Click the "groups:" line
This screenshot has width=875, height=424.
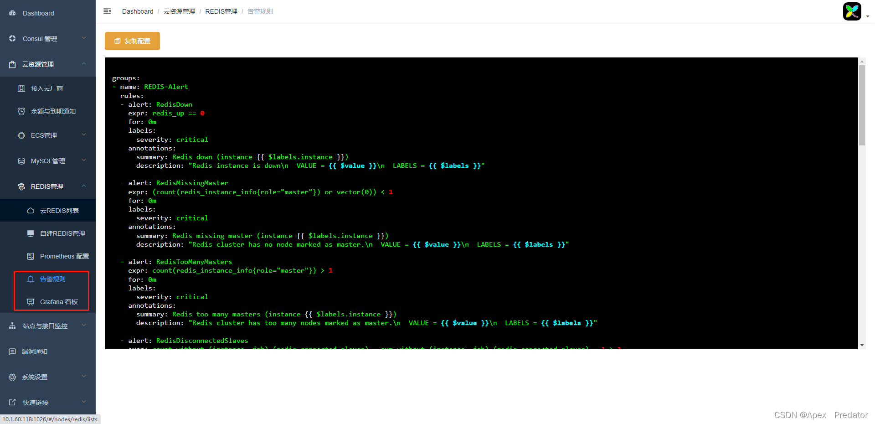coord(126,78)
